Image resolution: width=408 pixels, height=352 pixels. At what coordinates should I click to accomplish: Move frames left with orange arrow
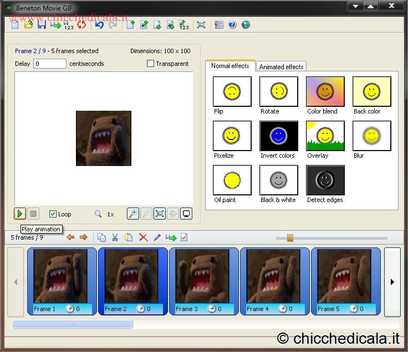[70, 237]
